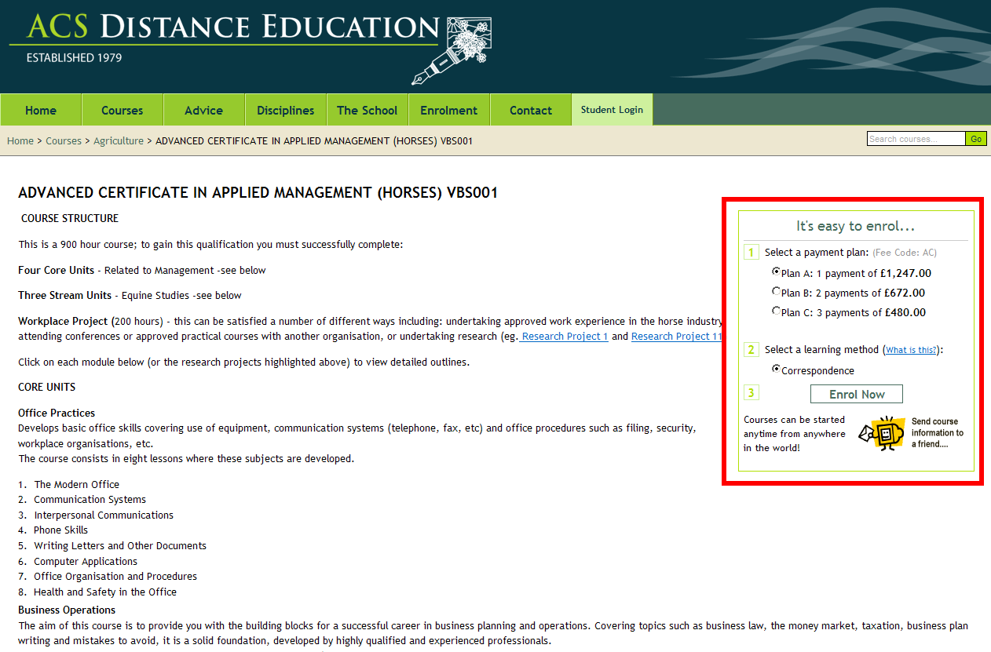
Task: Go to the Home navigation item
Action: (x=41, y=110)
